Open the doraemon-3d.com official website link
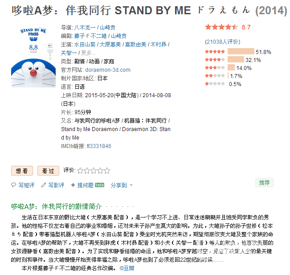 click(x=108, y=70)
